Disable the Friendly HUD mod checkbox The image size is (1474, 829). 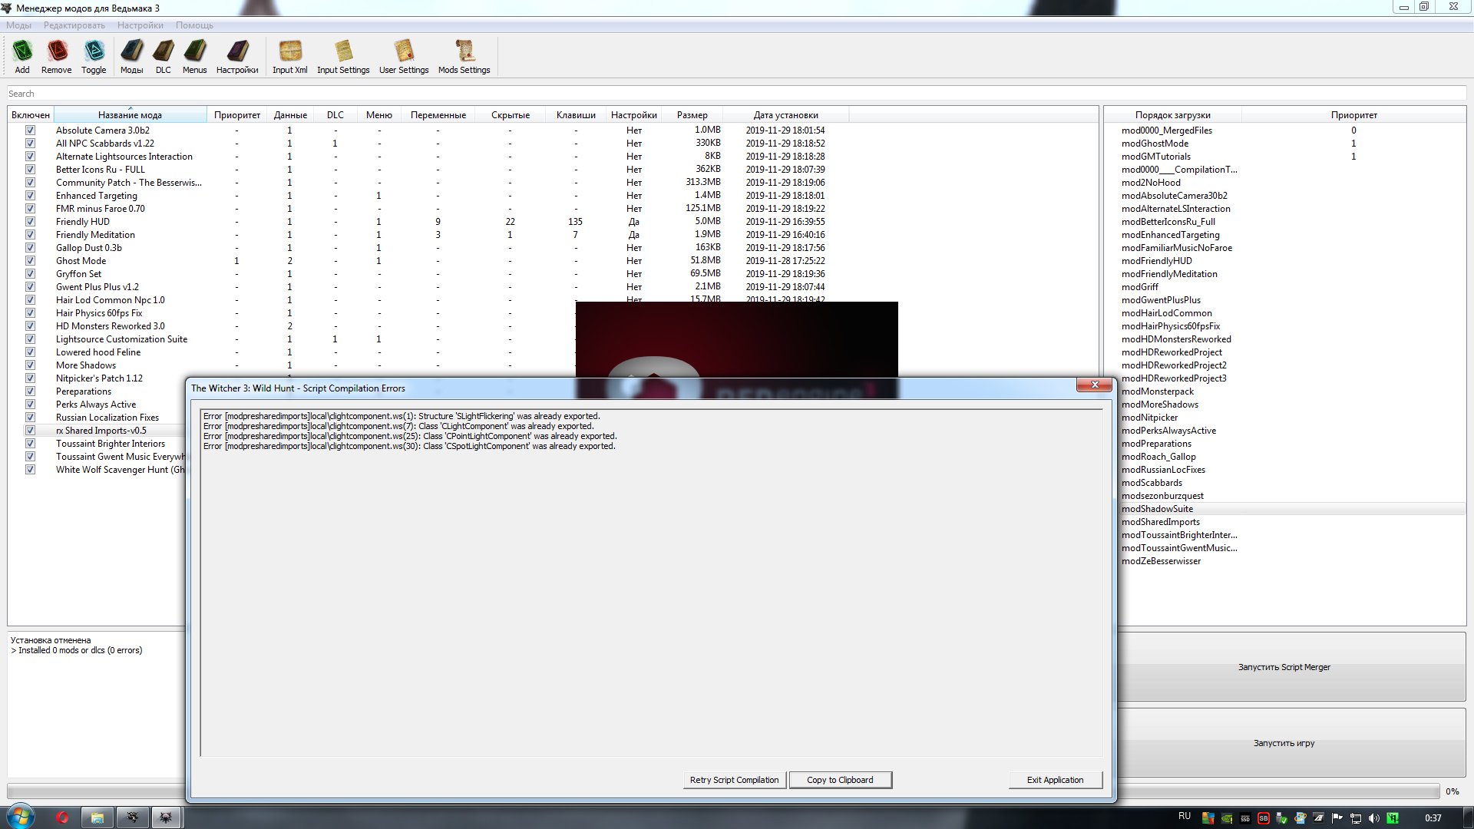(30, 222)
